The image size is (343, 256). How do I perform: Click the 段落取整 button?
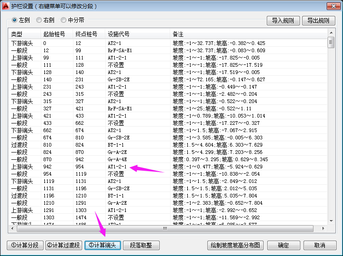tap(141, 245)
